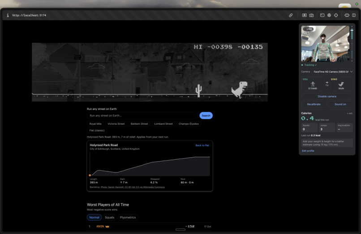
Task: Click the live camera preview thumbnail
Action: pyautogui.click(x=325, y=44)
